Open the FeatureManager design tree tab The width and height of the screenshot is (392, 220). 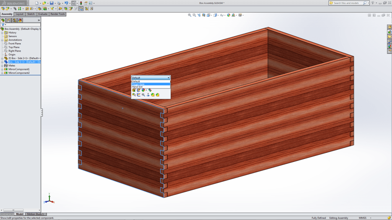coord(3,20)
